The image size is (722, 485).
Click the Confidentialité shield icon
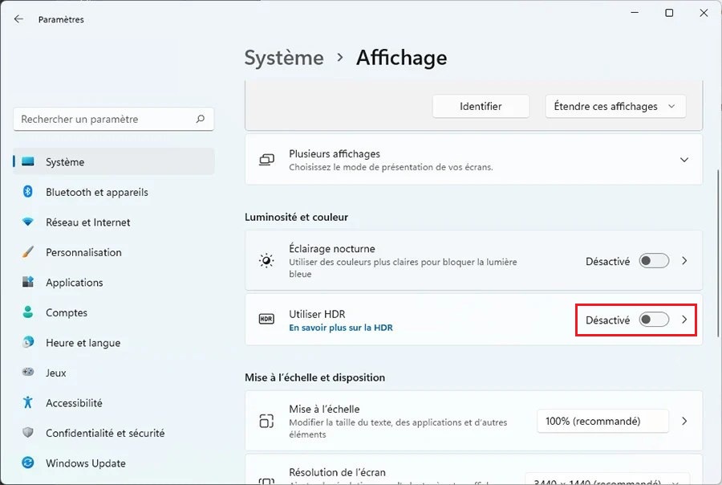[28, 433]
